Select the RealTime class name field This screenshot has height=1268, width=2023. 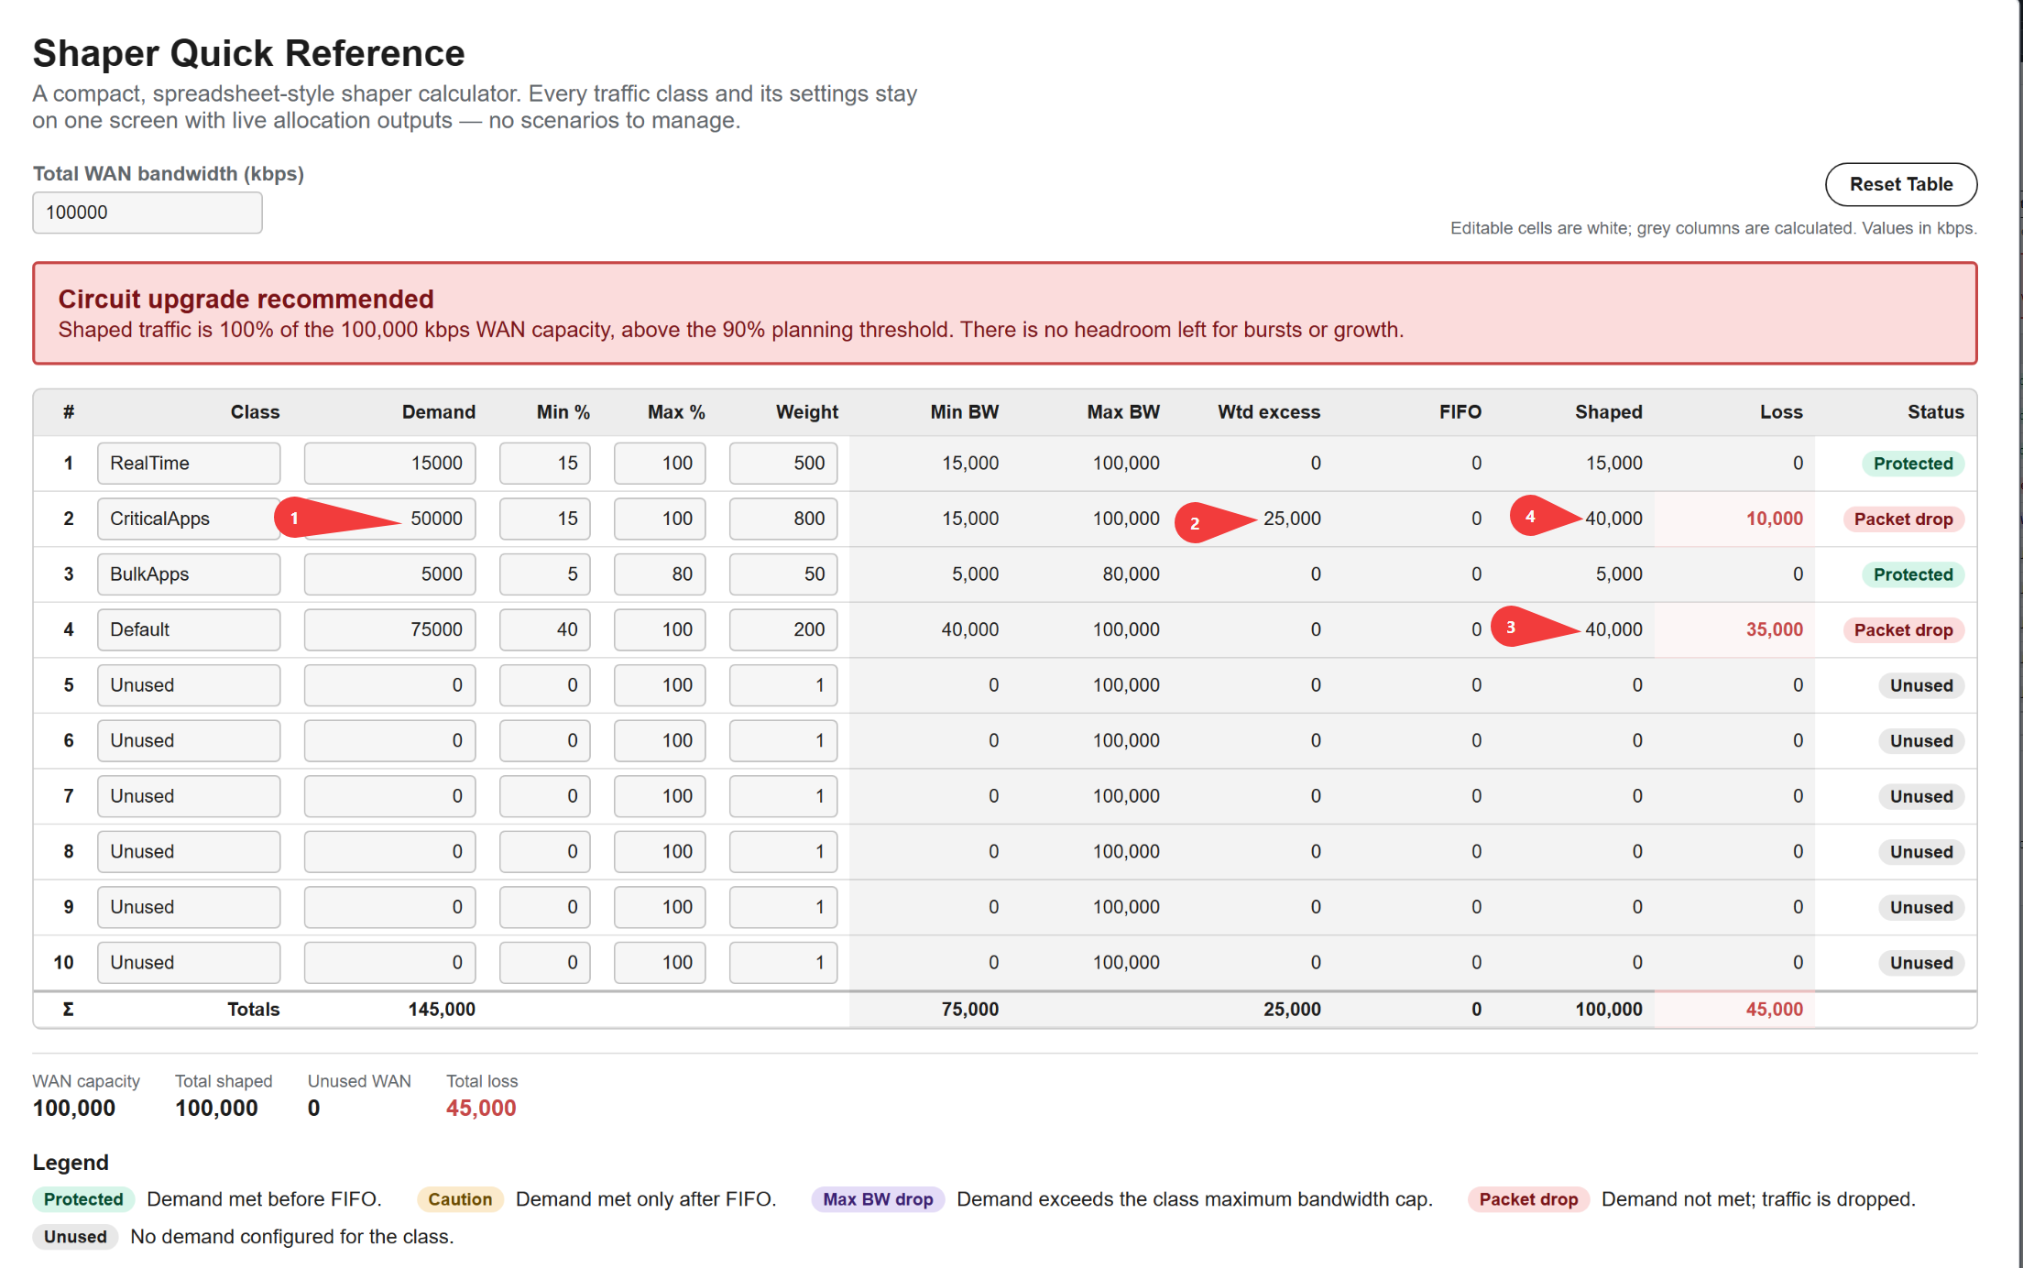[189, 464]
